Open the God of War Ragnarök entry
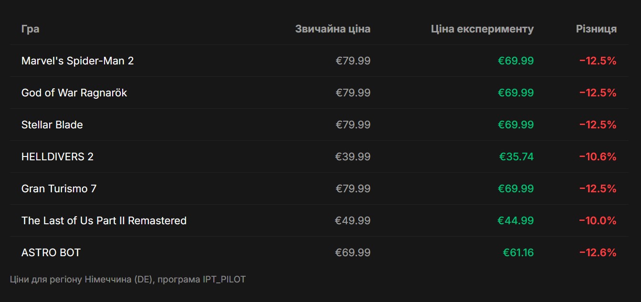 (74, 93)
